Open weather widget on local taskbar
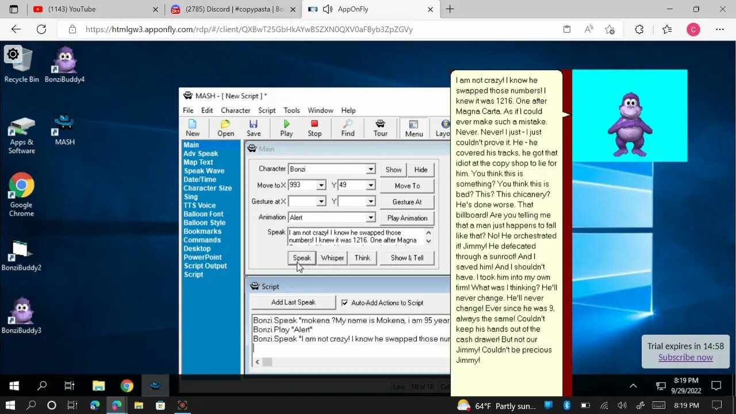This screenshot has width=736, height=414. (496, 406)
